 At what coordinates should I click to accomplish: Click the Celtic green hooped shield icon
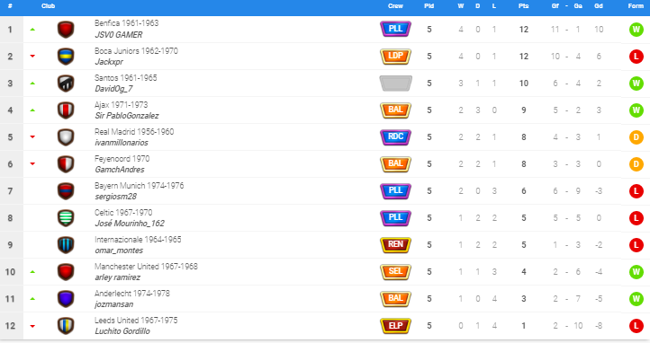click(x=66, y=218)
